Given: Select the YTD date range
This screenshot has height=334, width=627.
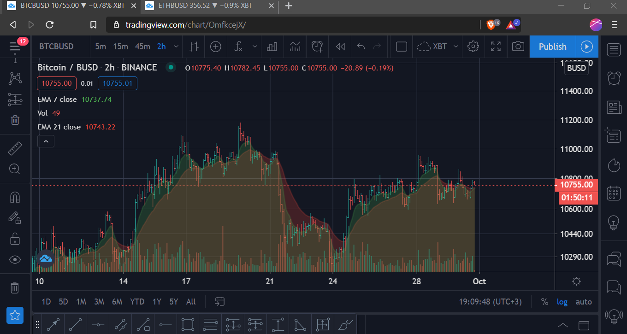Looking at the screenshot, I should click(x=137, y=302).
